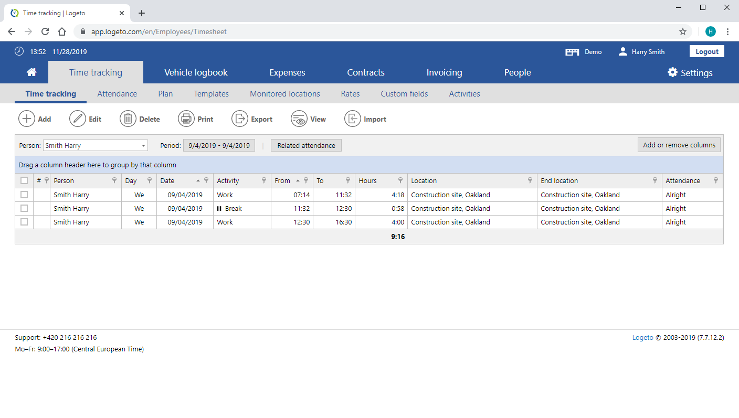Viewport: 739px width, 418px height.
Task: Reload the page in browser
Action: [x=45, y=31]
